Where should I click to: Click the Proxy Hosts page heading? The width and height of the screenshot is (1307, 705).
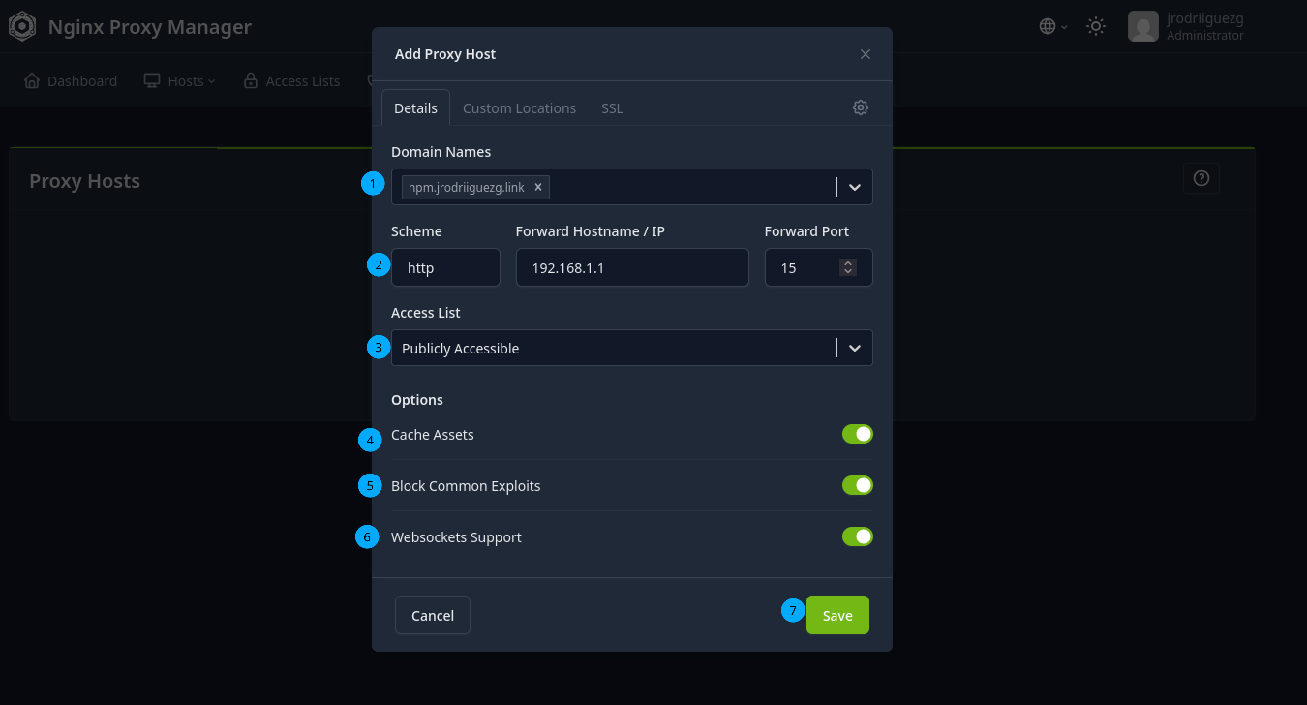click(x=84, y=181)
